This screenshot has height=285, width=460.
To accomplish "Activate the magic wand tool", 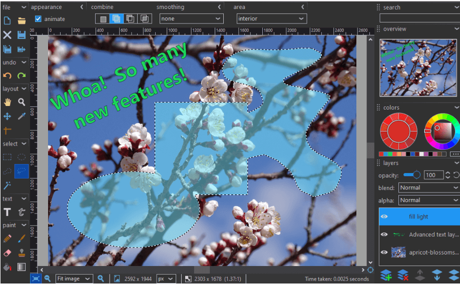I will [7, 185].
